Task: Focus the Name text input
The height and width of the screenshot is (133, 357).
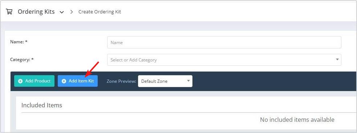Action: click(224, 42)
